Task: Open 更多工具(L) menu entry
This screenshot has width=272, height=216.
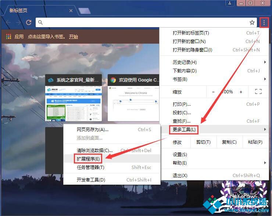Action: (214, 129)
